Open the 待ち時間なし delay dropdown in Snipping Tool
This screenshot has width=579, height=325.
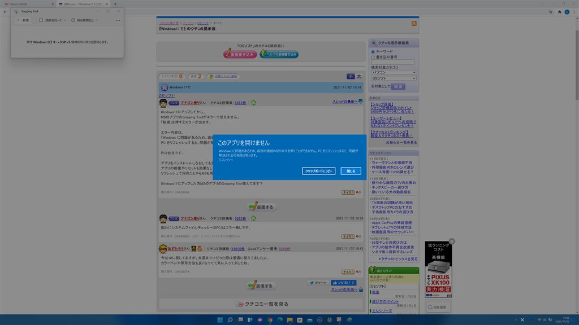click(85, 20)
